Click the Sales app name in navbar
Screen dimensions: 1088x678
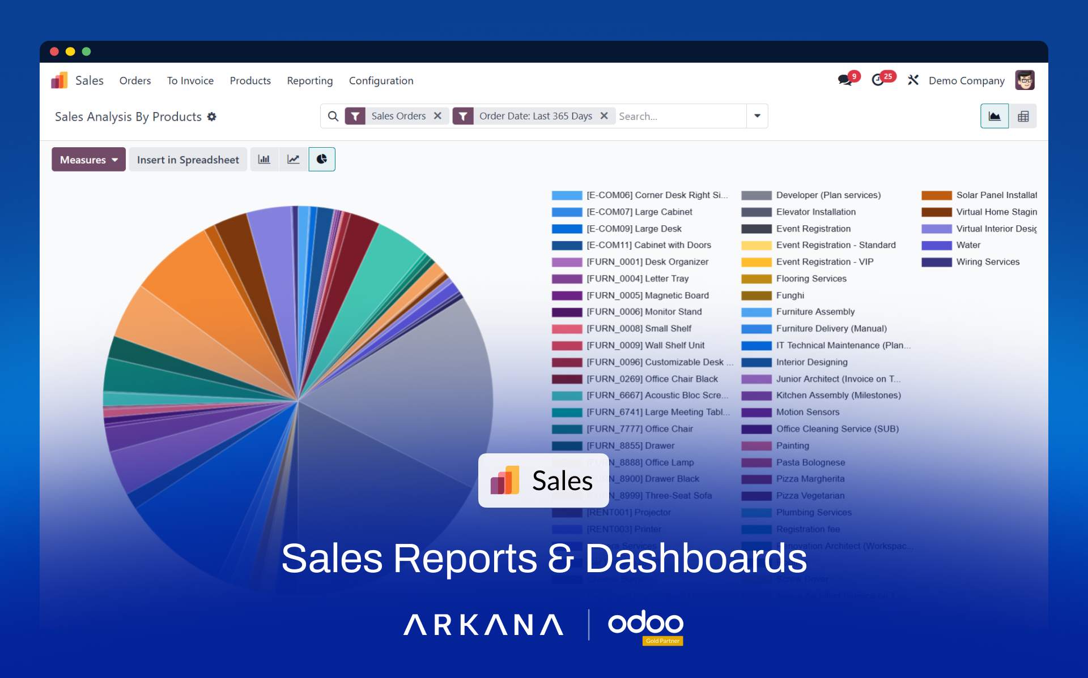click(x=90, y=80)
